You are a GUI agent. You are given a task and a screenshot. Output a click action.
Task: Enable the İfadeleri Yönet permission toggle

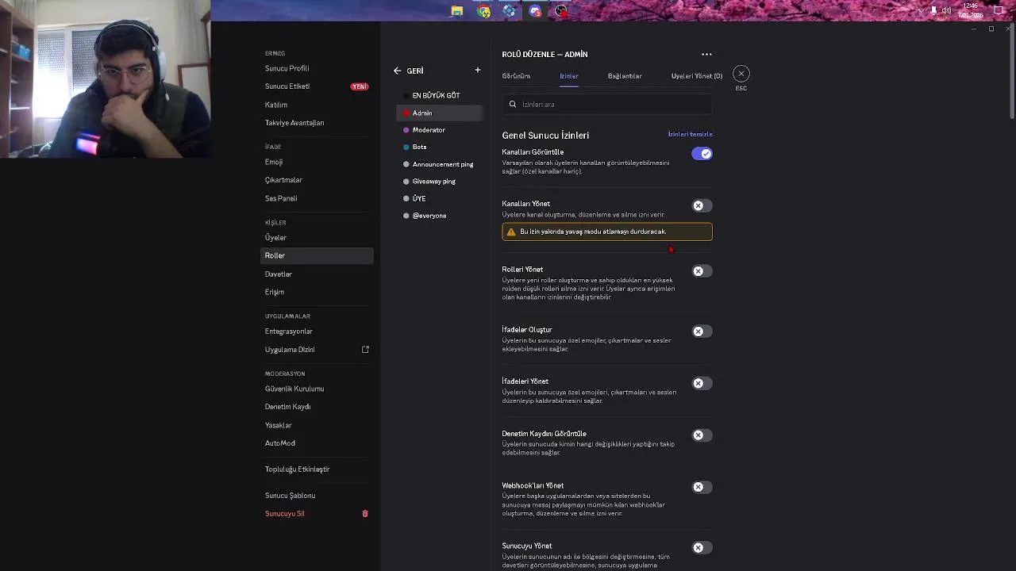[702, 384]
